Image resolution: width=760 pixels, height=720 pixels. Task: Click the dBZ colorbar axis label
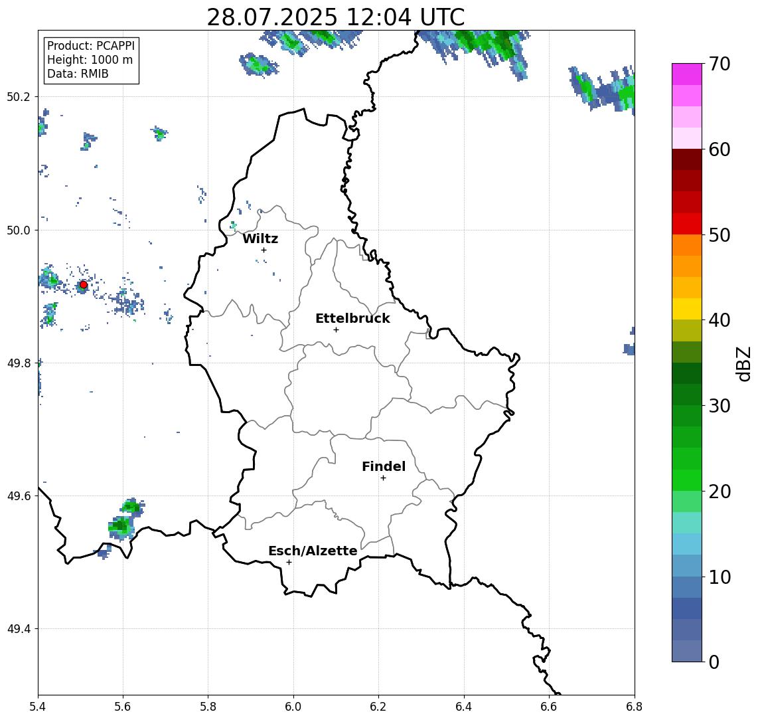tap(743, 364)
